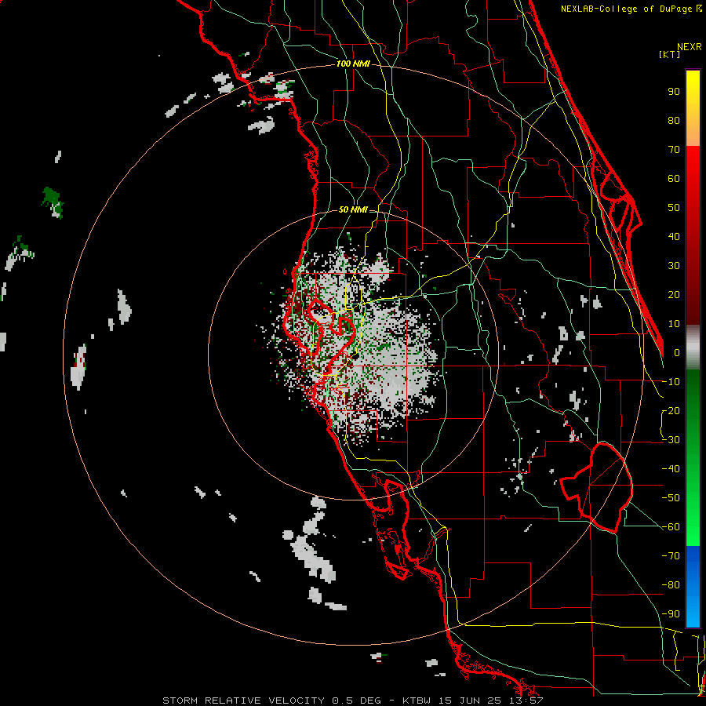Click the -30 value on the scale

tap(671, 440)
